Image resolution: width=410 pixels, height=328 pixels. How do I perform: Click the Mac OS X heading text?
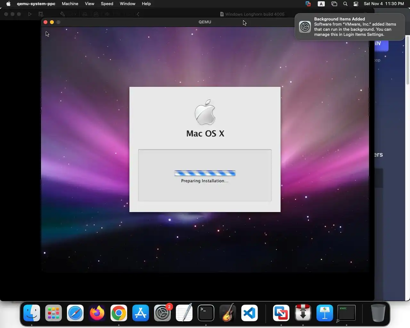[205, 134]
